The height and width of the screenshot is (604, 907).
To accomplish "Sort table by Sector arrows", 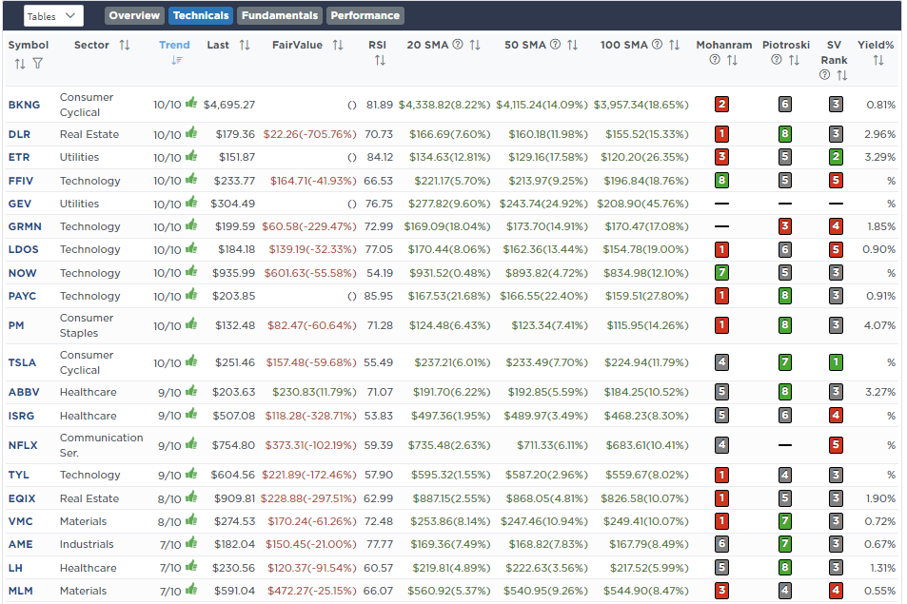I will tap(125, 45).
